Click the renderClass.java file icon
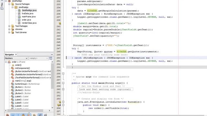Screen dimensions: 207x116 point(19,23)
